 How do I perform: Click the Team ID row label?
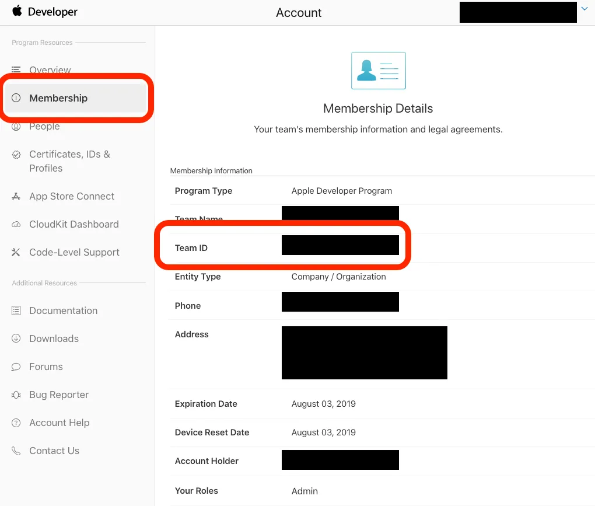(191, 248)
